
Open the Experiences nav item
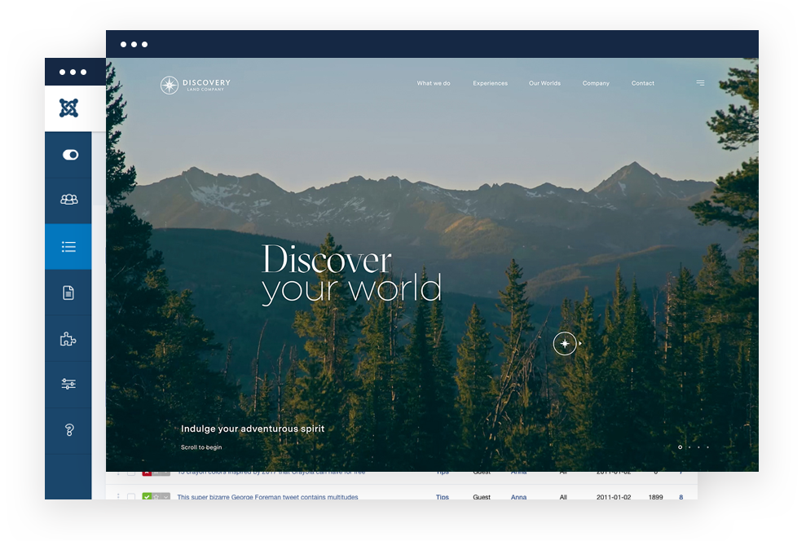pyautogui.click(x=490, y=83)
